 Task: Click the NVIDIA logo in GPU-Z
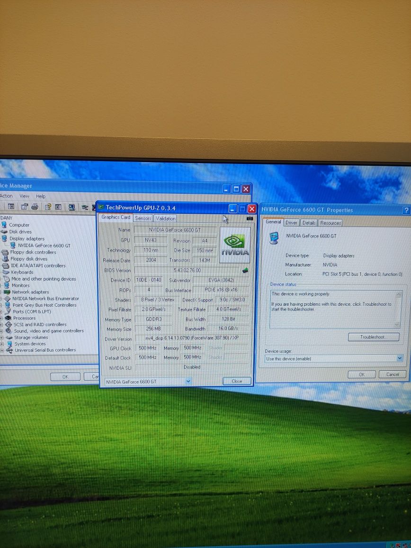(x=235, y=245)
